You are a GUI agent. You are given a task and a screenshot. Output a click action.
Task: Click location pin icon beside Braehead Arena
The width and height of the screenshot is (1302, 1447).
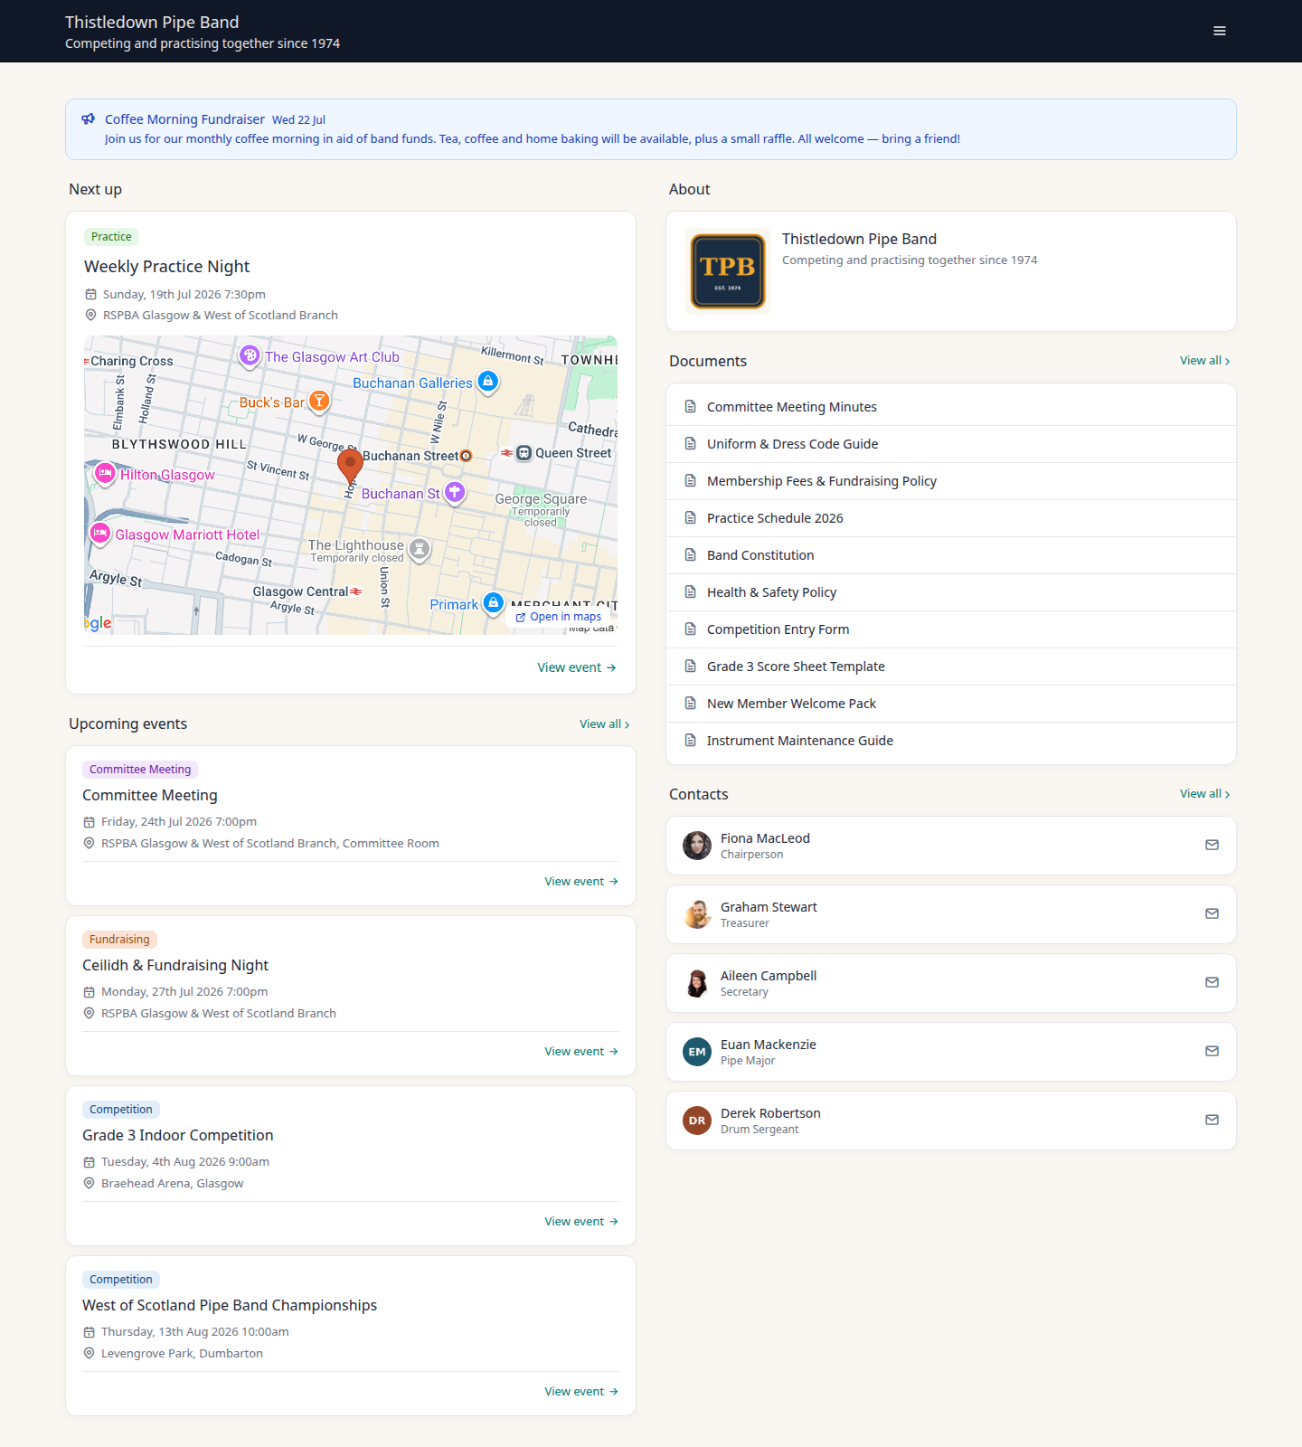89,1183
